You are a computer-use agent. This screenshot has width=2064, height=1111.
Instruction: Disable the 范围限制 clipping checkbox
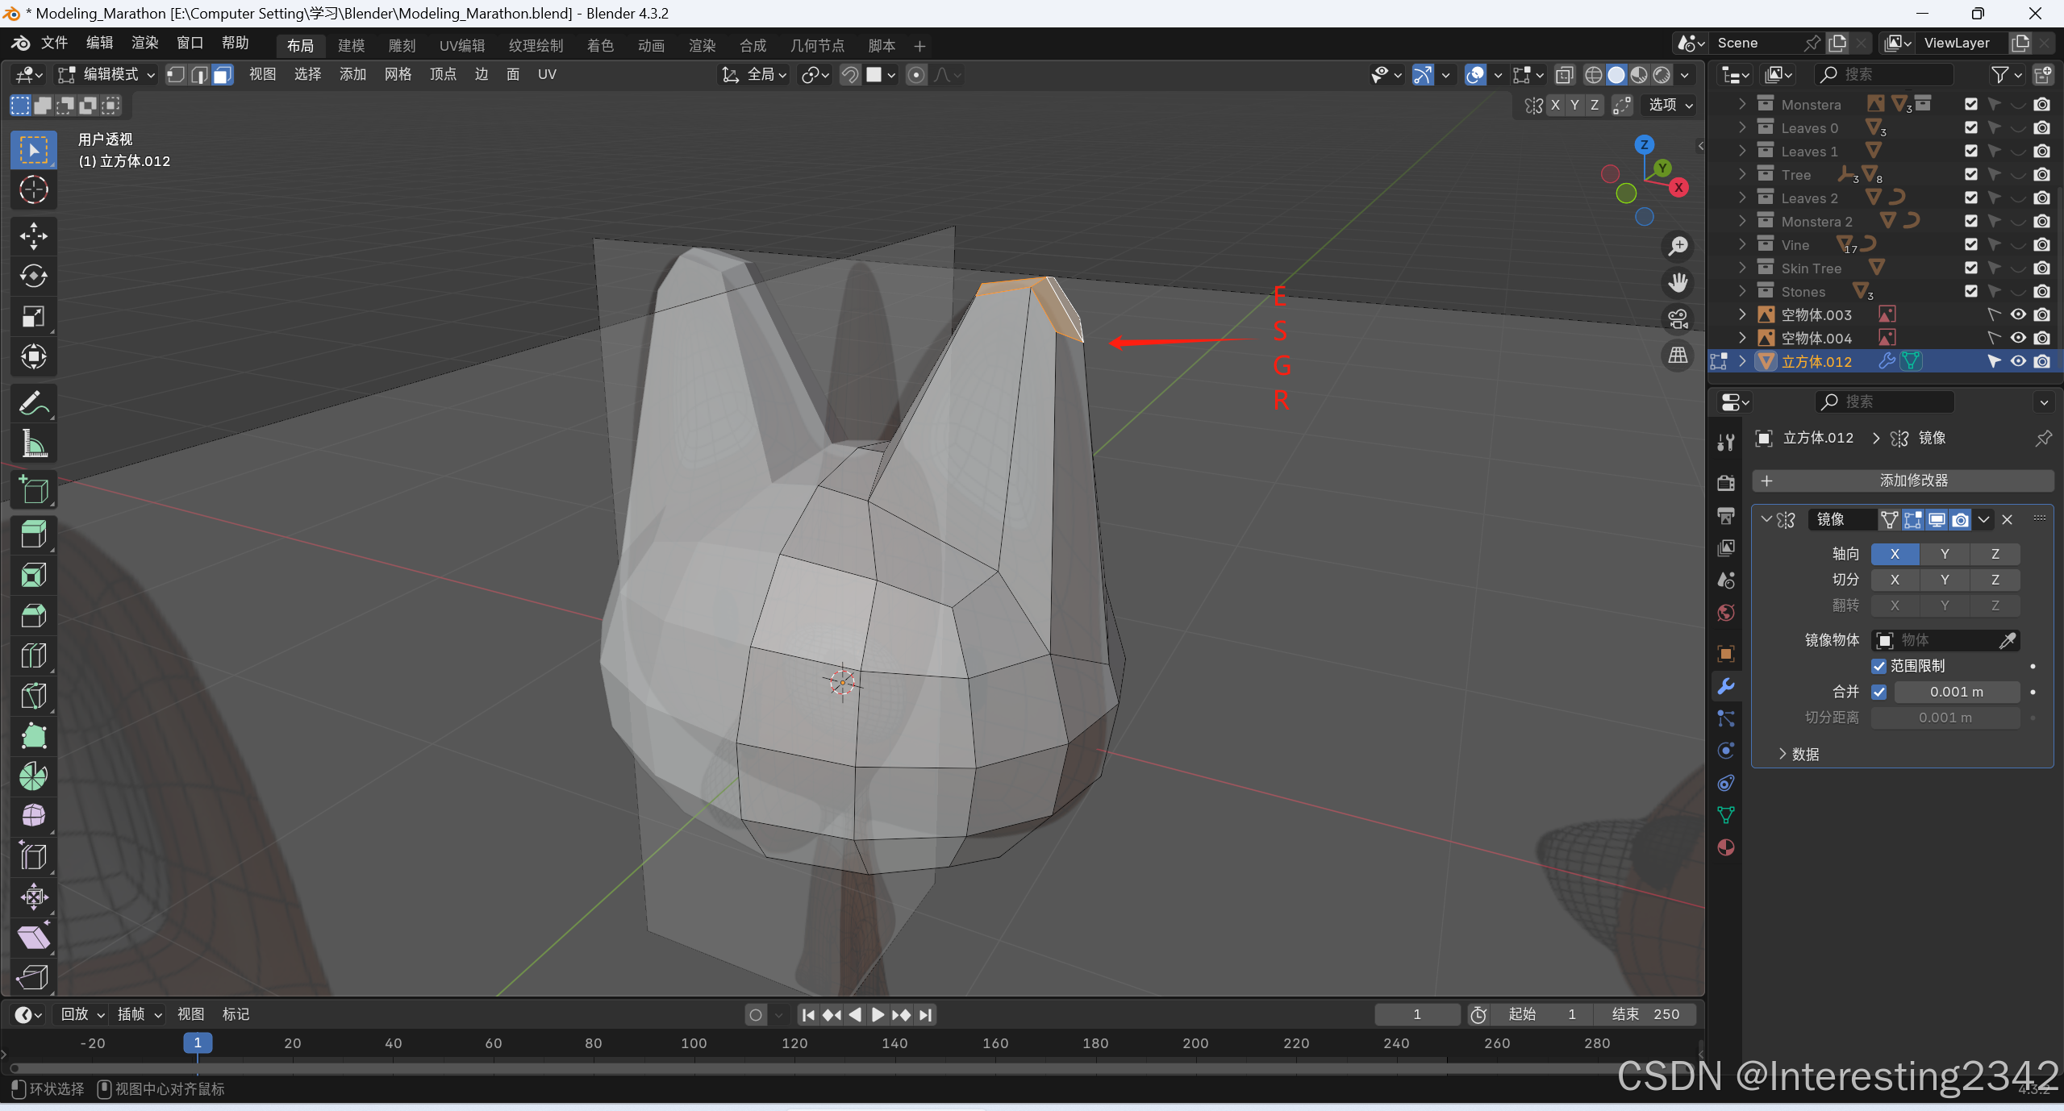[1879, 666]
